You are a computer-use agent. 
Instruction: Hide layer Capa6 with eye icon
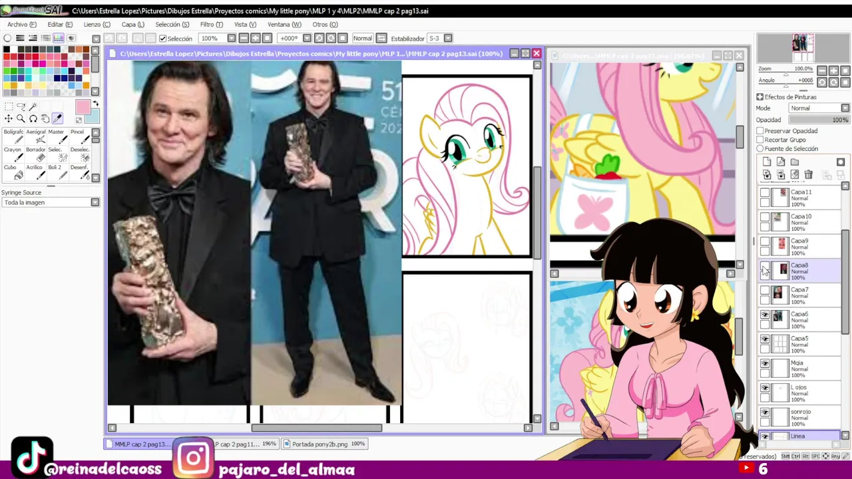click(x=765, y=315)
